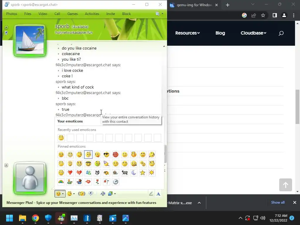Viewport: 300px width, 225px height.
Task: Pick the red lips emoticon
Action: coord(88,182)
